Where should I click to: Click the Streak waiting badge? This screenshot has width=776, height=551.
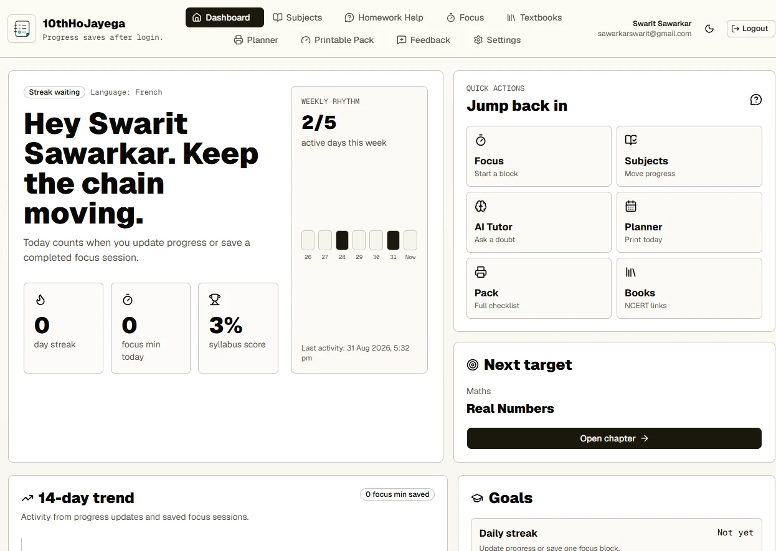(55, 92)
